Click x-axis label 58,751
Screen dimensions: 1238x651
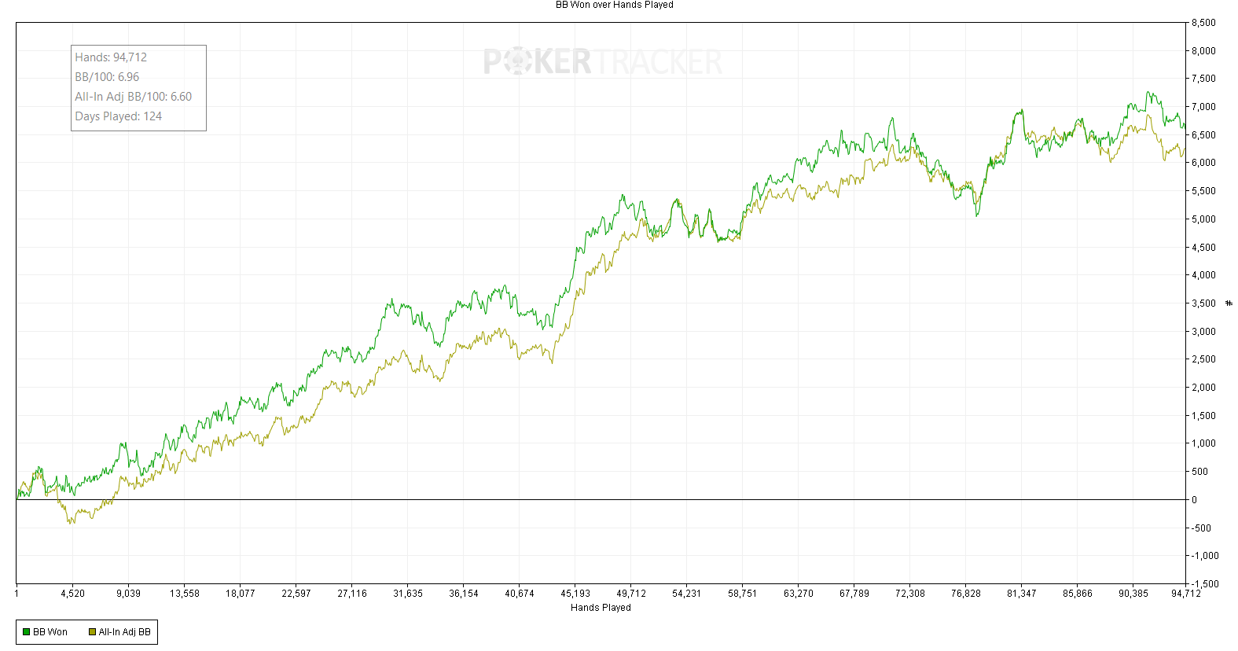(x=742, y=594)
